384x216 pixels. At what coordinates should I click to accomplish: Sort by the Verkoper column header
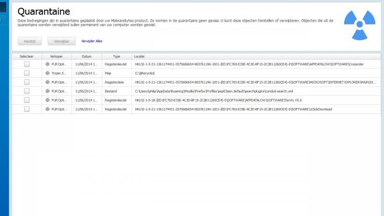[x=57, y=56]
